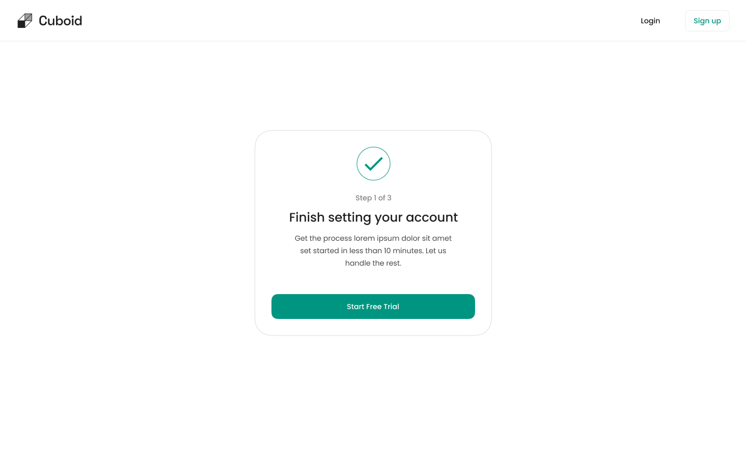Click the word "setting" in the heading

point(350,217)
